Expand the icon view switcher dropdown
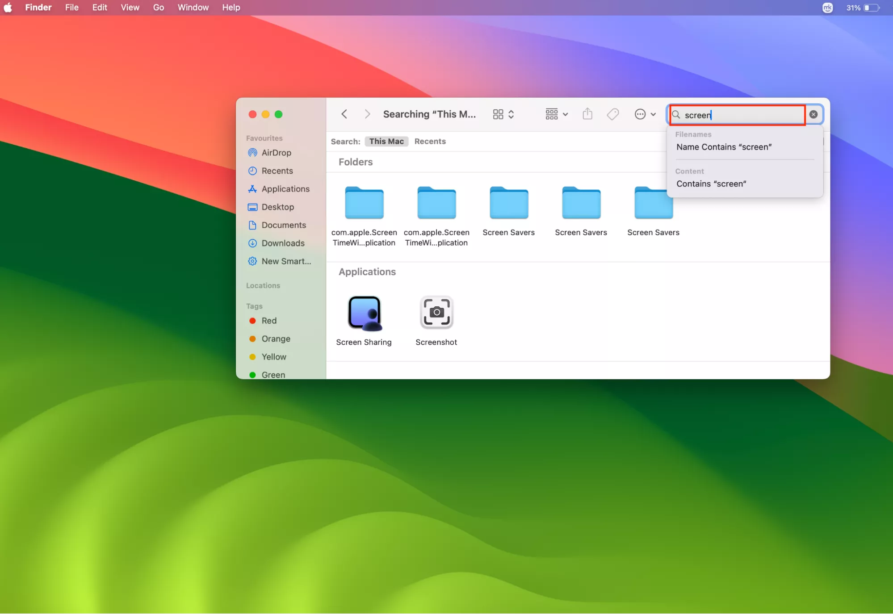This screenshot has width=893, height=614. (503, 114)
